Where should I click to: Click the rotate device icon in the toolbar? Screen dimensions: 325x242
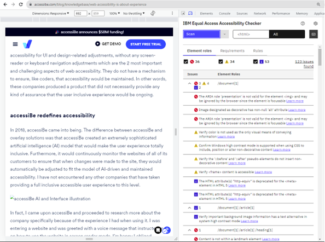coord(153,13)
